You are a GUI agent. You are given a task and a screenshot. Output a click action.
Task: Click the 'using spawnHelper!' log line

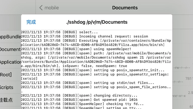pyautogui.click(x=76, y=49)
